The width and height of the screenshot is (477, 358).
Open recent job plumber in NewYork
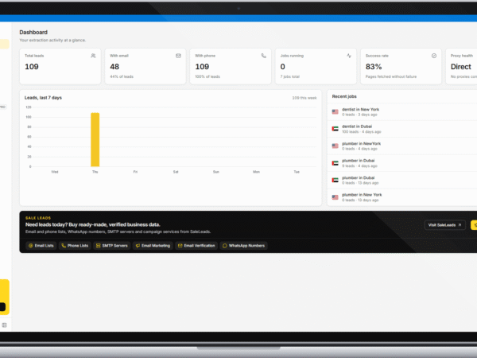pyautogui.click(x=402, y=146)
